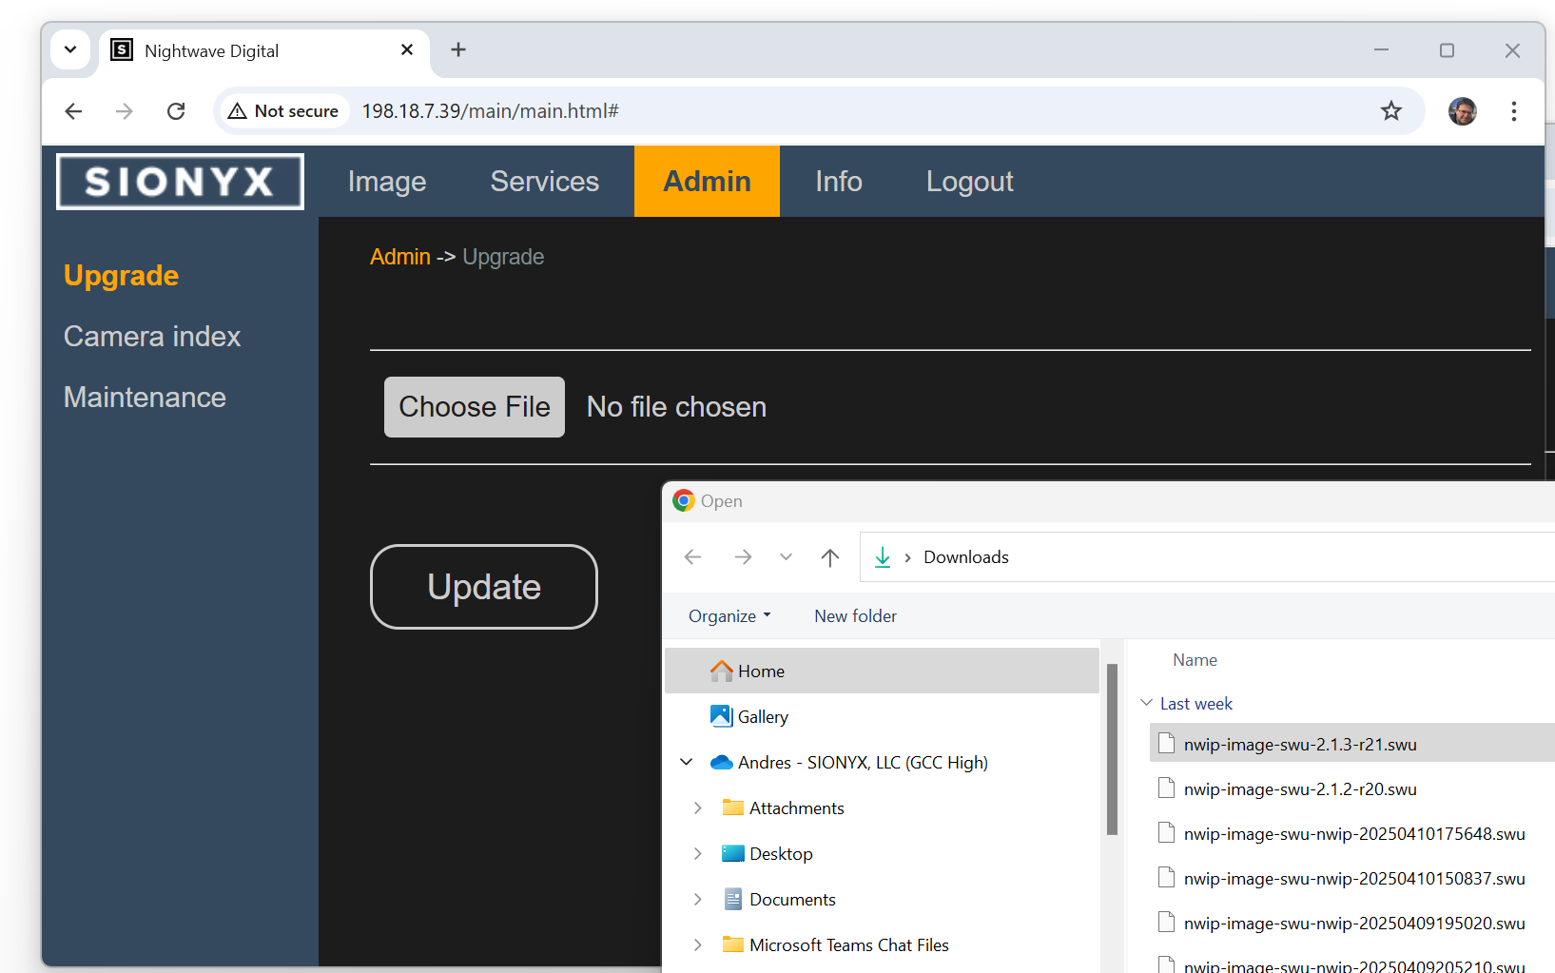The width and height of the screenshot is (1555, 973).
Task: Open new browser tab with plus icon
Action: 458,50
